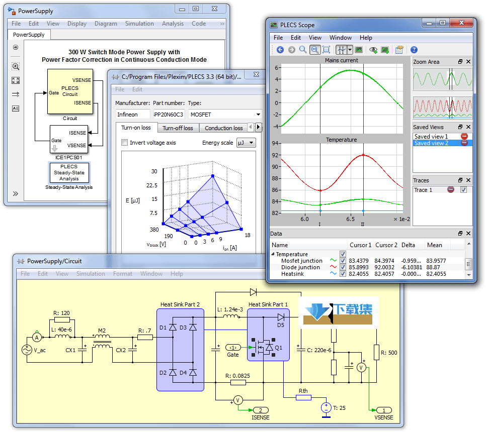Delete Saved view 1 using its red icon
This screenshot has height=432, width=486.
[464, 136]
